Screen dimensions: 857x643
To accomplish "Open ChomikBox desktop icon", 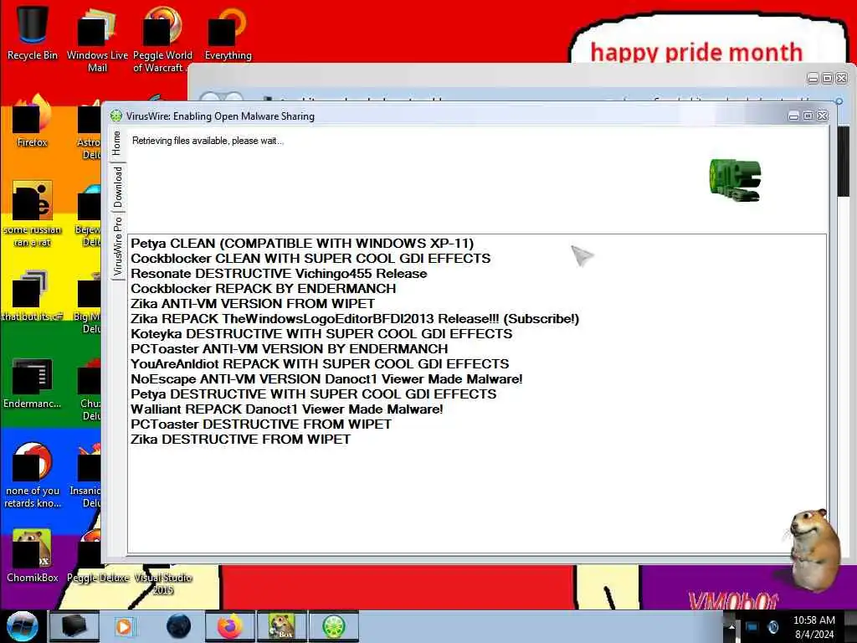I will (x=33, y=555).
